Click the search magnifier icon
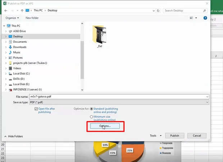This screenshot has width=223, height=162. point(204,11)
